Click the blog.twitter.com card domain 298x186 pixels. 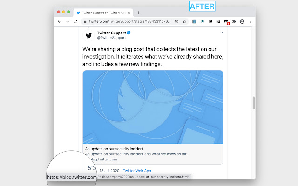103,159
